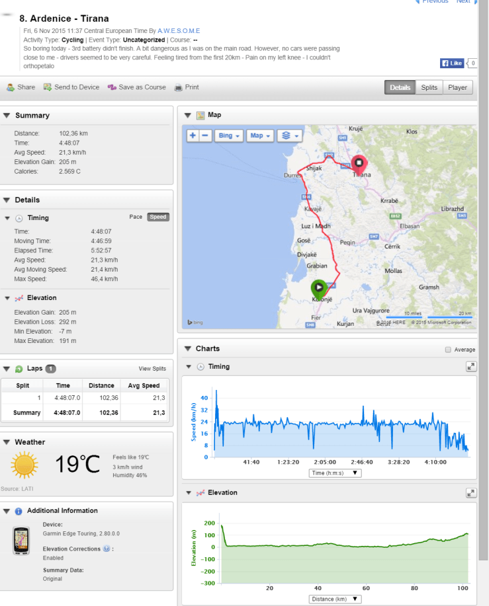Open the Bing map provider dropdown

pos(229,135)
